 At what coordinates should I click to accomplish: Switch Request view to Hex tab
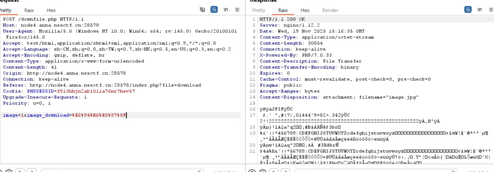pos(51,10)
